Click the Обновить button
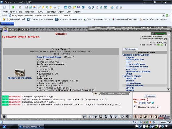Viewport: 172px width, 129px height. (x=150, y=96)
